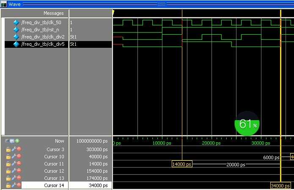294x190 pixels.
Task: Click the clk_50 signal diamond icon
Action: click(16, 22)
